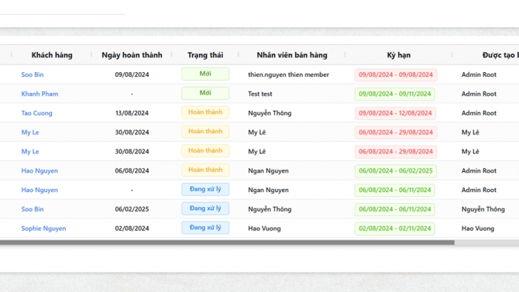Click the horizontal table scrollbar
This screenshot has height=292, width=519.
coord(227,242)
